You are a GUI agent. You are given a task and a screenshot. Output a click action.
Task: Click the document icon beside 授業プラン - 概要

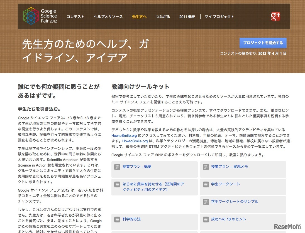point(117,167)
